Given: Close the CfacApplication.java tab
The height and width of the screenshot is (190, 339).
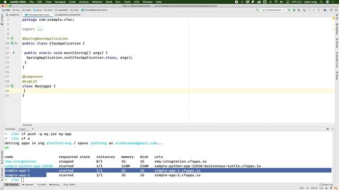Looking at the screenshot, I should tap(51, 15).
